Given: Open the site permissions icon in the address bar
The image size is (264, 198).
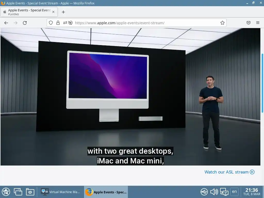Looking at the screenshot, I should click(65, 23).
